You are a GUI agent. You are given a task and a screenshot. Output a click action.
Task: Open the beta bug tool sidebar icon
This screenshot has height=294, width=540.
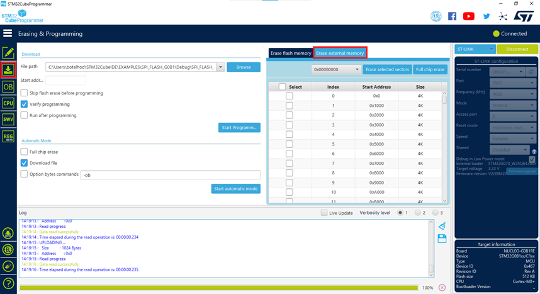tap(8, 234)
